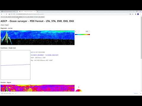The image size is (142, 106).
Task: Click the third data file button
Action: (x=28, y=17)
